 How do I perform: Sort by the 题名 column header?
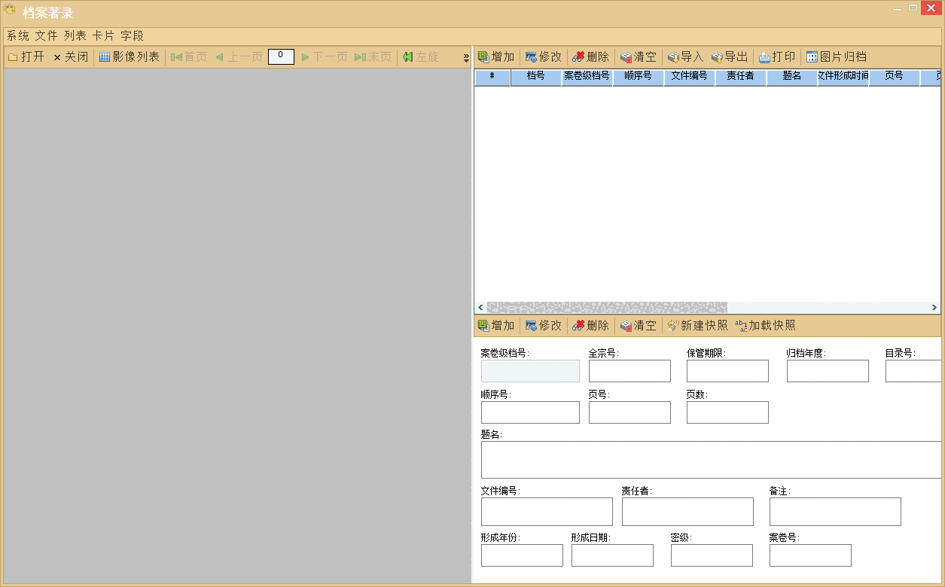(791, 76)
